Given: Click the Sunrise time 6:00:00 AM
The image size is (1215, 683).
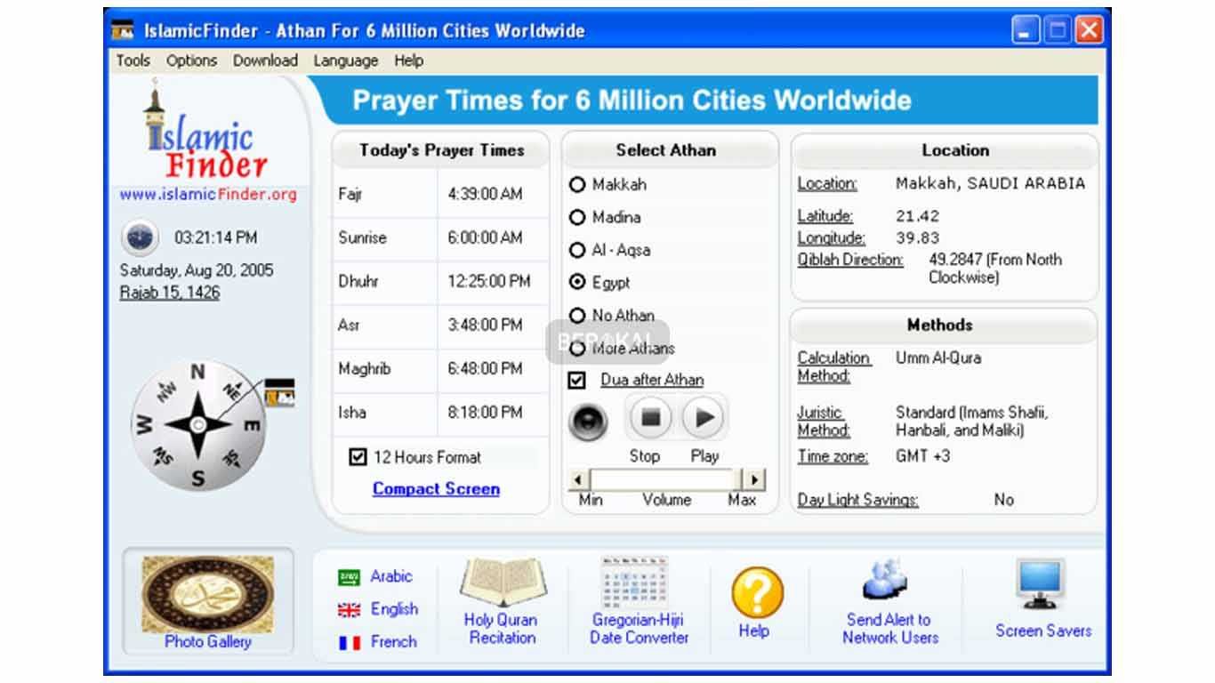Looking at the screenshot, I should pyautogui.click(x=485, y=237).
